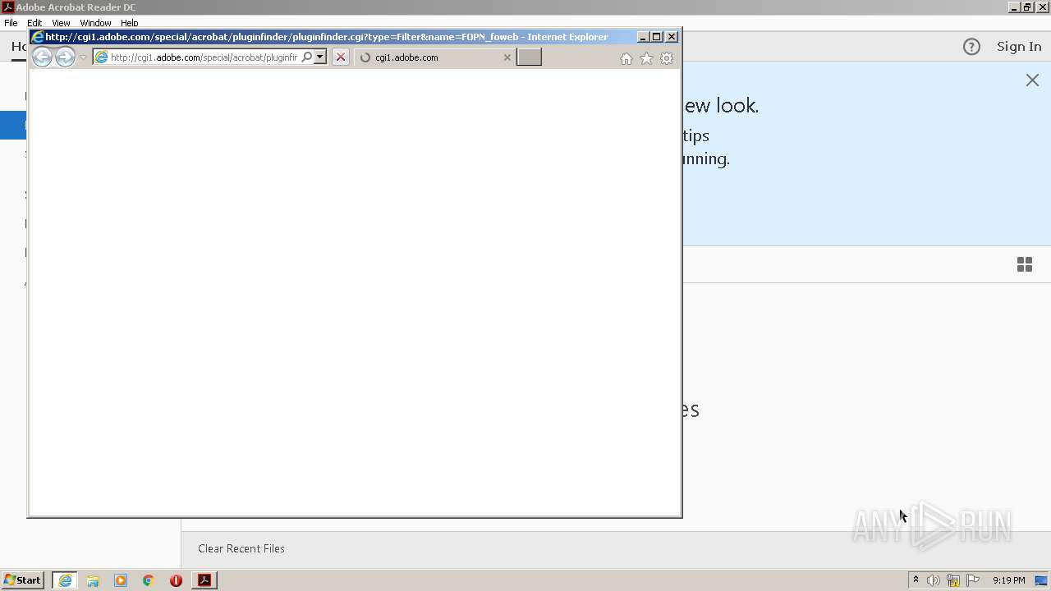Minimize the Internet Explorer window
Viewport: 1051px width, 591px height.
pyautogui.click(x=644, y=37)
